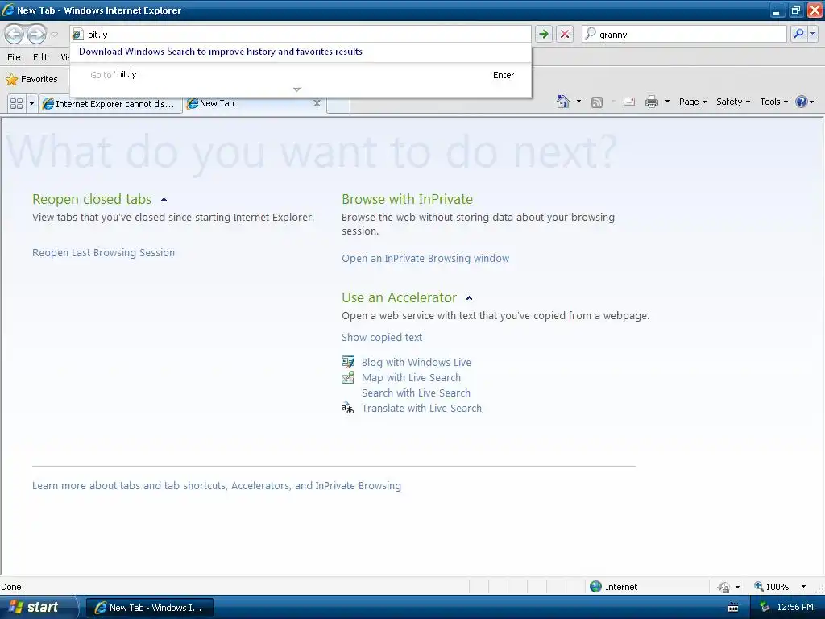Click the Back navigation arrow
Screen dimensions: 825x619
(x=15, y=35)
